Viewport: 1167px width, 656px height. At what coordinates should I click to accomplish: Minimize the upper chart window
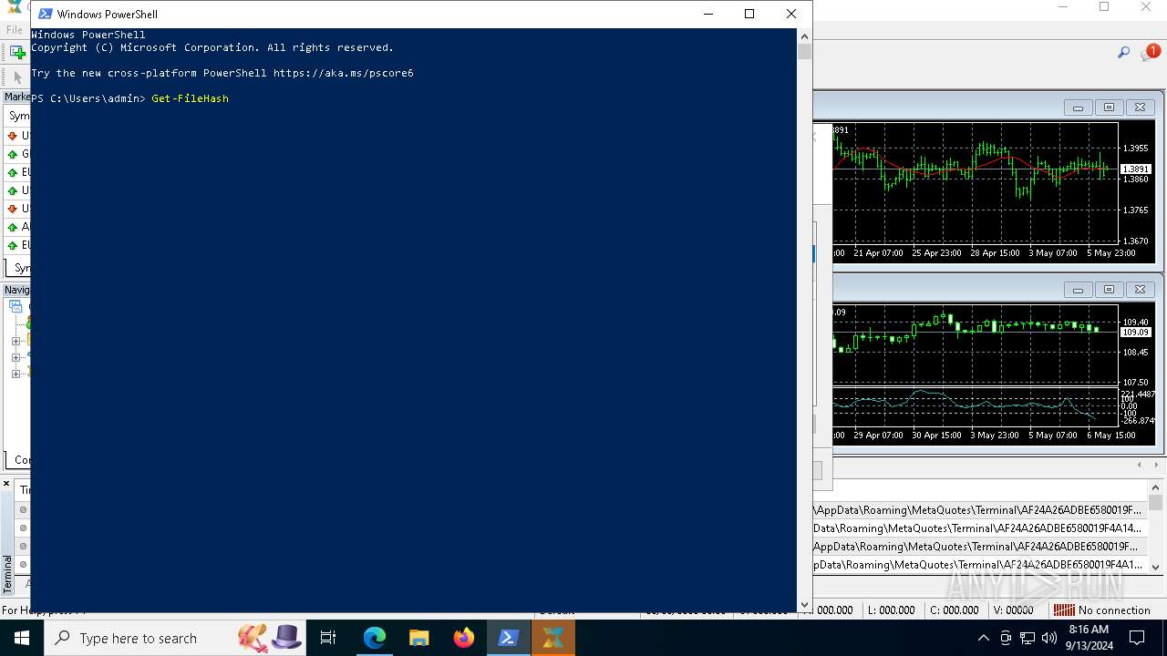pyautogui.click(x=1078, y=108)
